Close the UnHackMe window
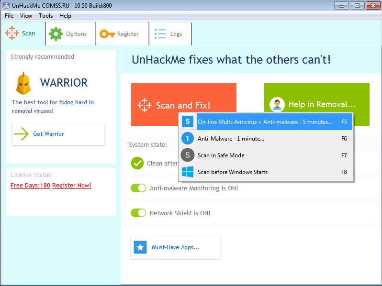 (373, 5)
